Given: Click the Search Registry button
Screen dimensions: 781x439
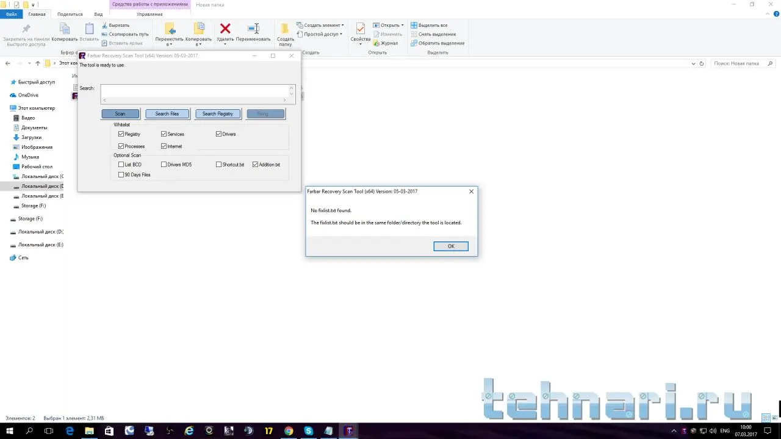Looking at the screenshot, I should point(218,114).
